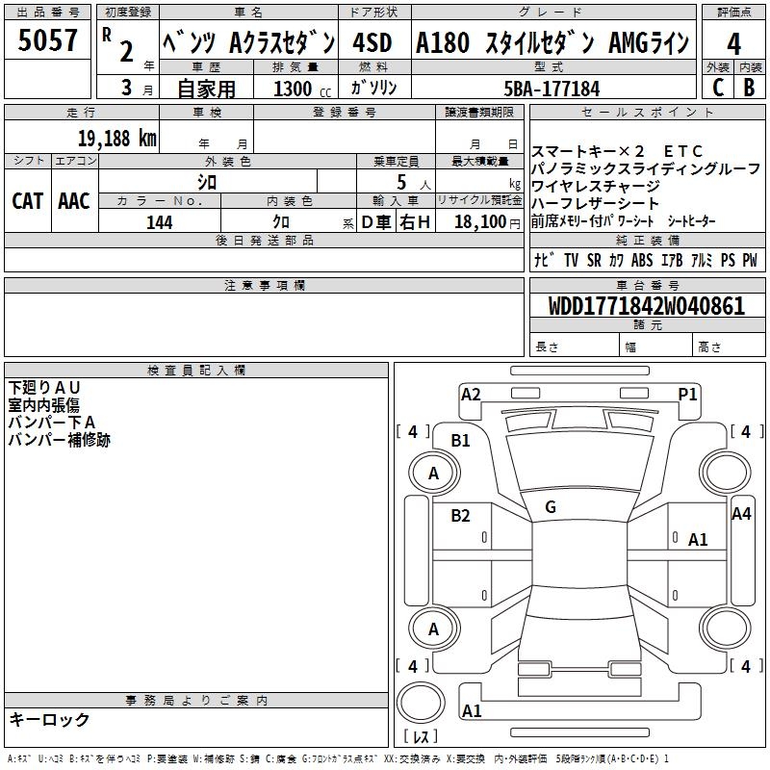The height and width of the screenshot is (770, 770).
Task: Select the car name ベンツ Aクラスセダン
Action: (249, 43)
